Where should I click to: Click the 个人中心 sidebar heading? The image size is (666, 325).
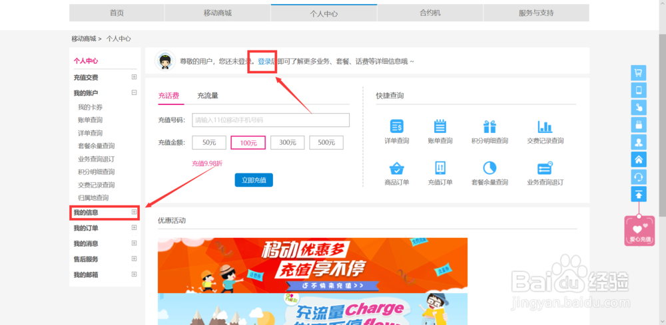(x=86, y=61)
